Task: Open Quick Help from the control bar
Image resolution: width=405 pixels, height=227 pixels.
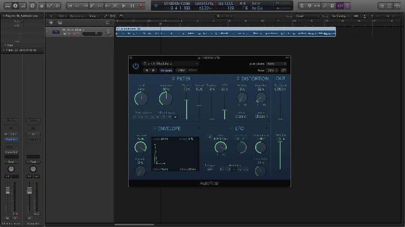Action: point(33,5)
